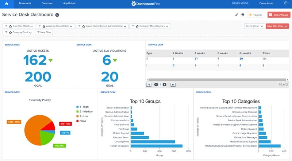The height and width of the screenshot is (161, 292).
Task: Click the Home icon in the top bar
Action: click(7, 3)
